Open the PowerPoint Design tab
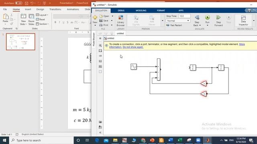Viewport: 257px width, 144px height. coord(40,9)
